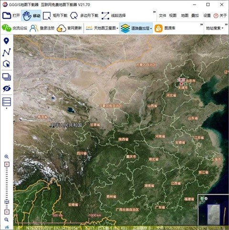
Task: Click the red minus zoom step box
Action: point(7,212)
